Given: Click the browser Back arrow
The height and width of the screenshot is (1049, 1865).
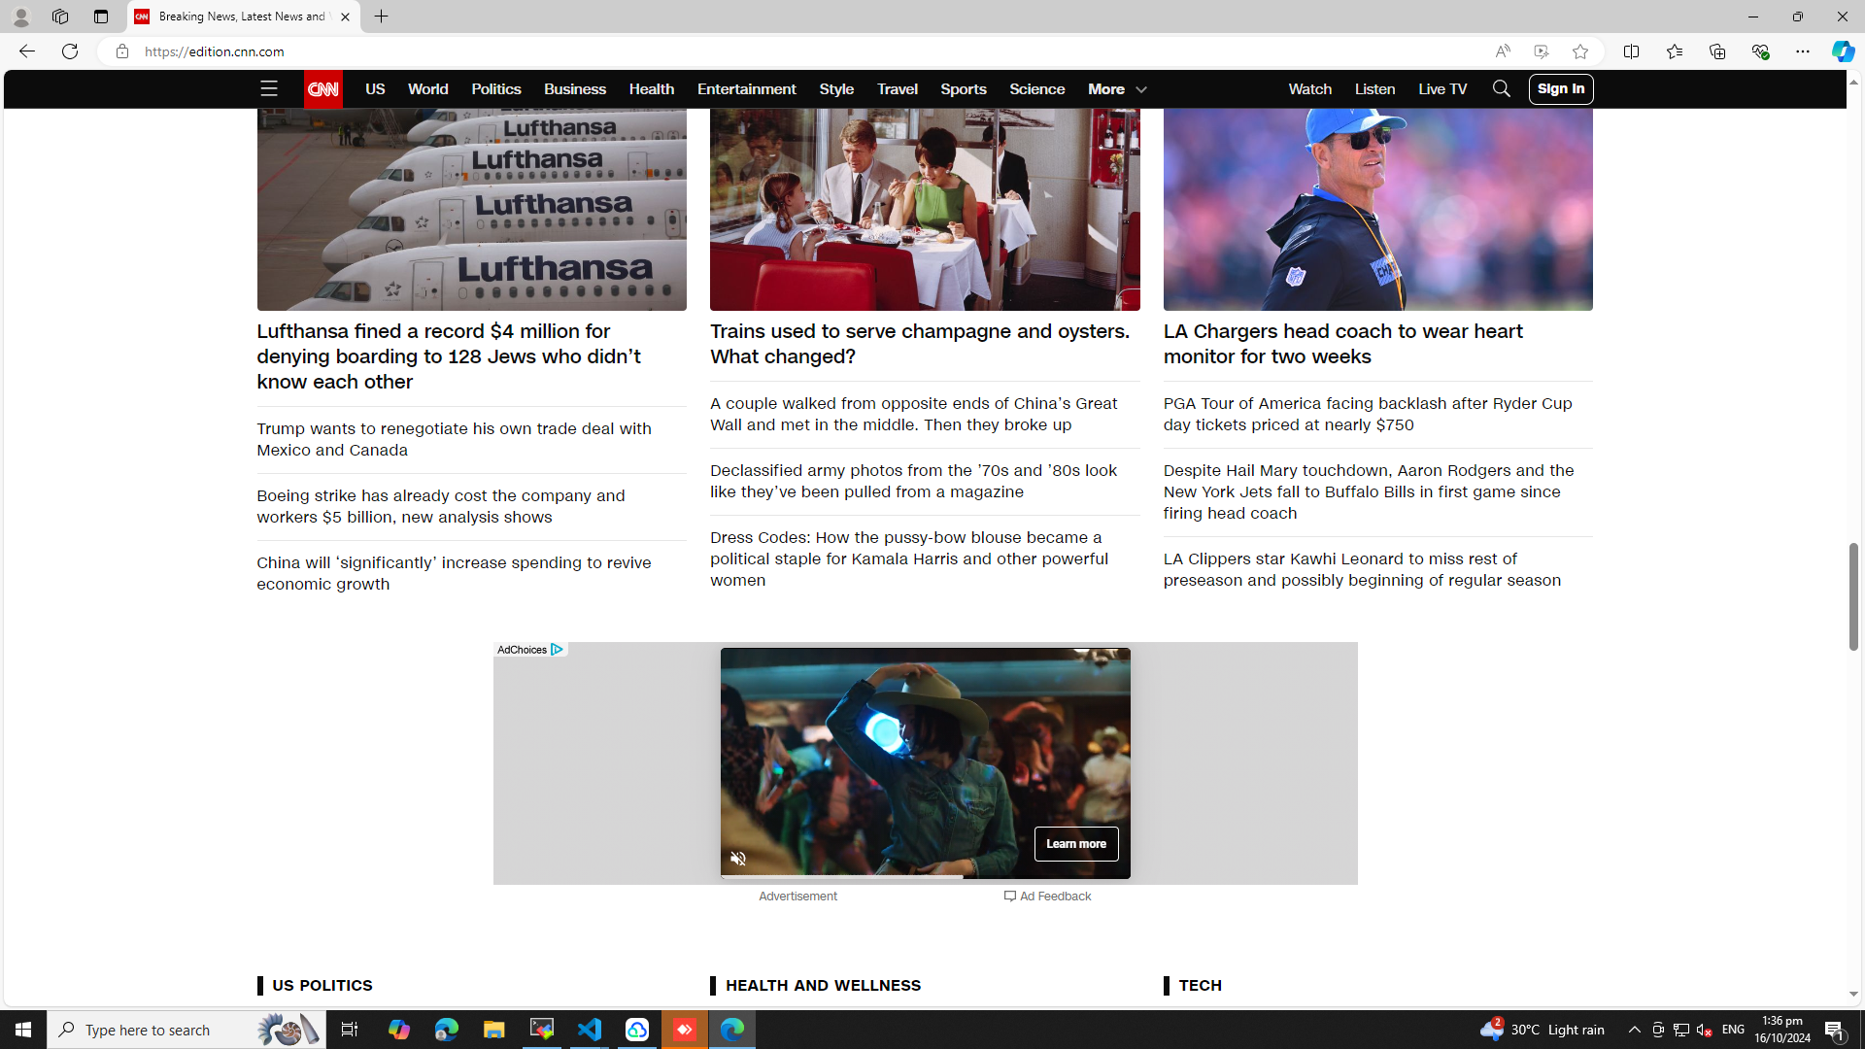Looking at the screenshot, I should click(26, 51).
